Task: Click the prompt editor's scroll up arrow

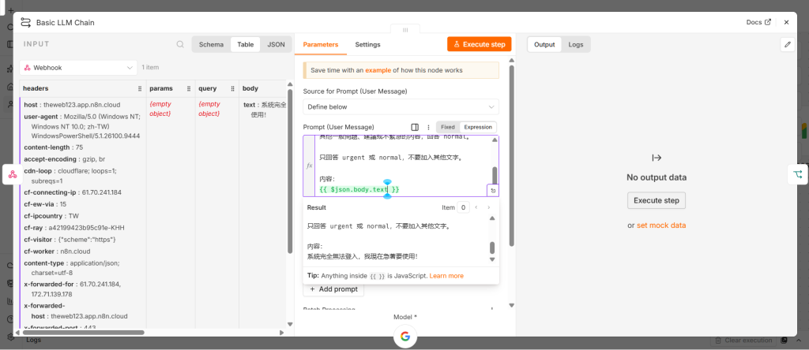Action: coord(495,140)
